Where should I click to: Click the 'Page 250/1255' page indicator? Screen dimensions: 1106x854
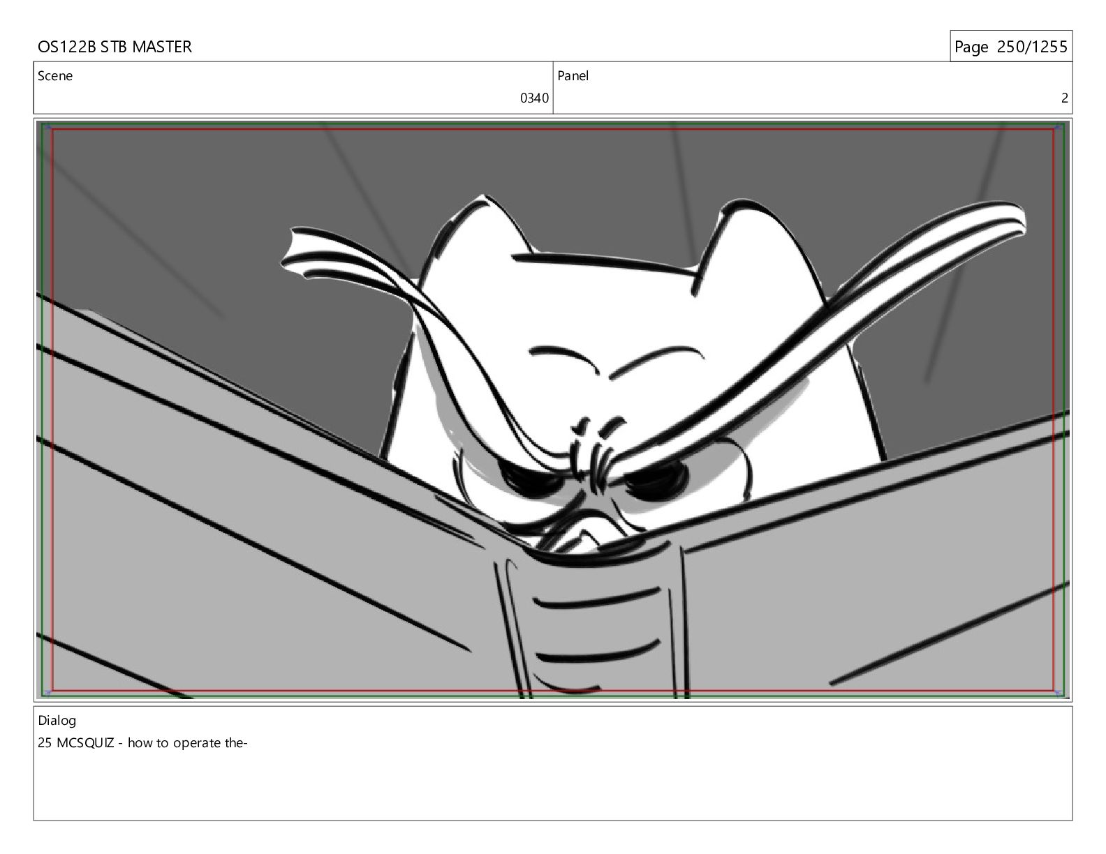[1010, 47]
